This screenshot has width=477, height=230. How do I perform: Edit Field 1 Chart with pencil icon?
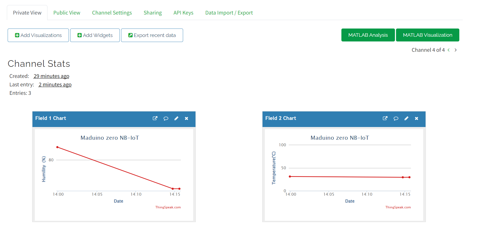pos(176,118)
